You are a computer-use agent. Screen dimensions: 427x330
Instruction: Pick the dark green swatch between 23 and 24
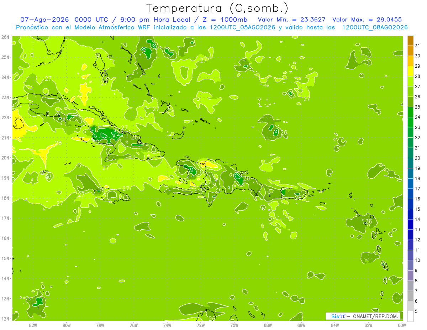410,122
